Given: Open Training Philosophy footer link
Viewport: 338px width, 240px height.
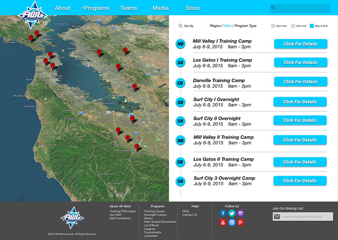Looking at the screenshot, I should coord(123,211).
